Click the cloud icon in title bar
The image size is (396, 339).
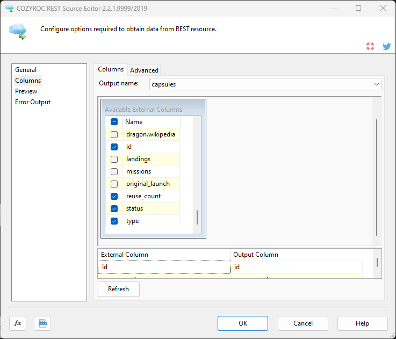tap(9, 8)
